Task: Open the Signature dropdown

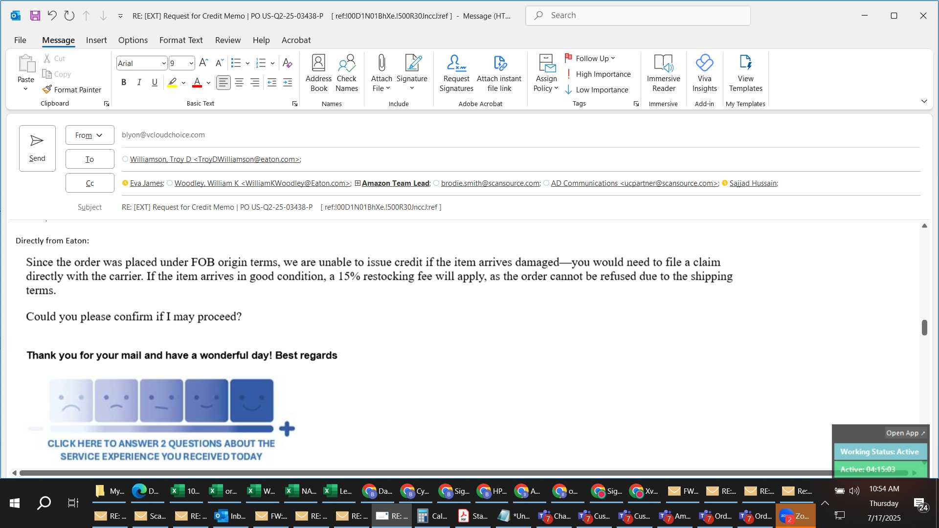Action: pos(412,73)
